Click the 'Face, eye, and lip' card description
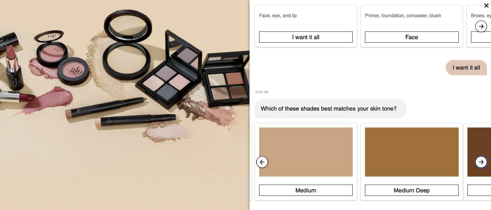 pyautogui.click(x=278, y=15)
